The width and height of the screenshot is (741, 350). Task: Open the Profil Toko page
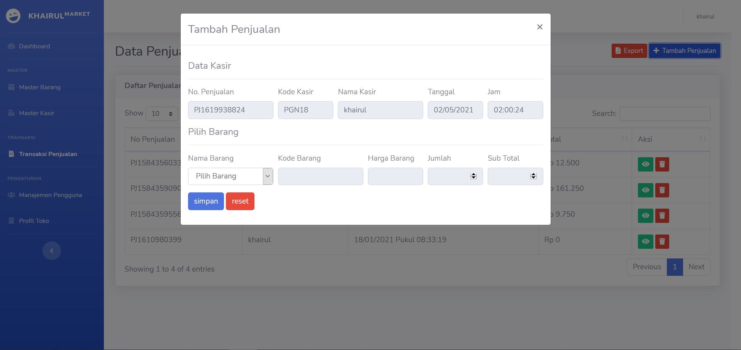tap(34, 221)
